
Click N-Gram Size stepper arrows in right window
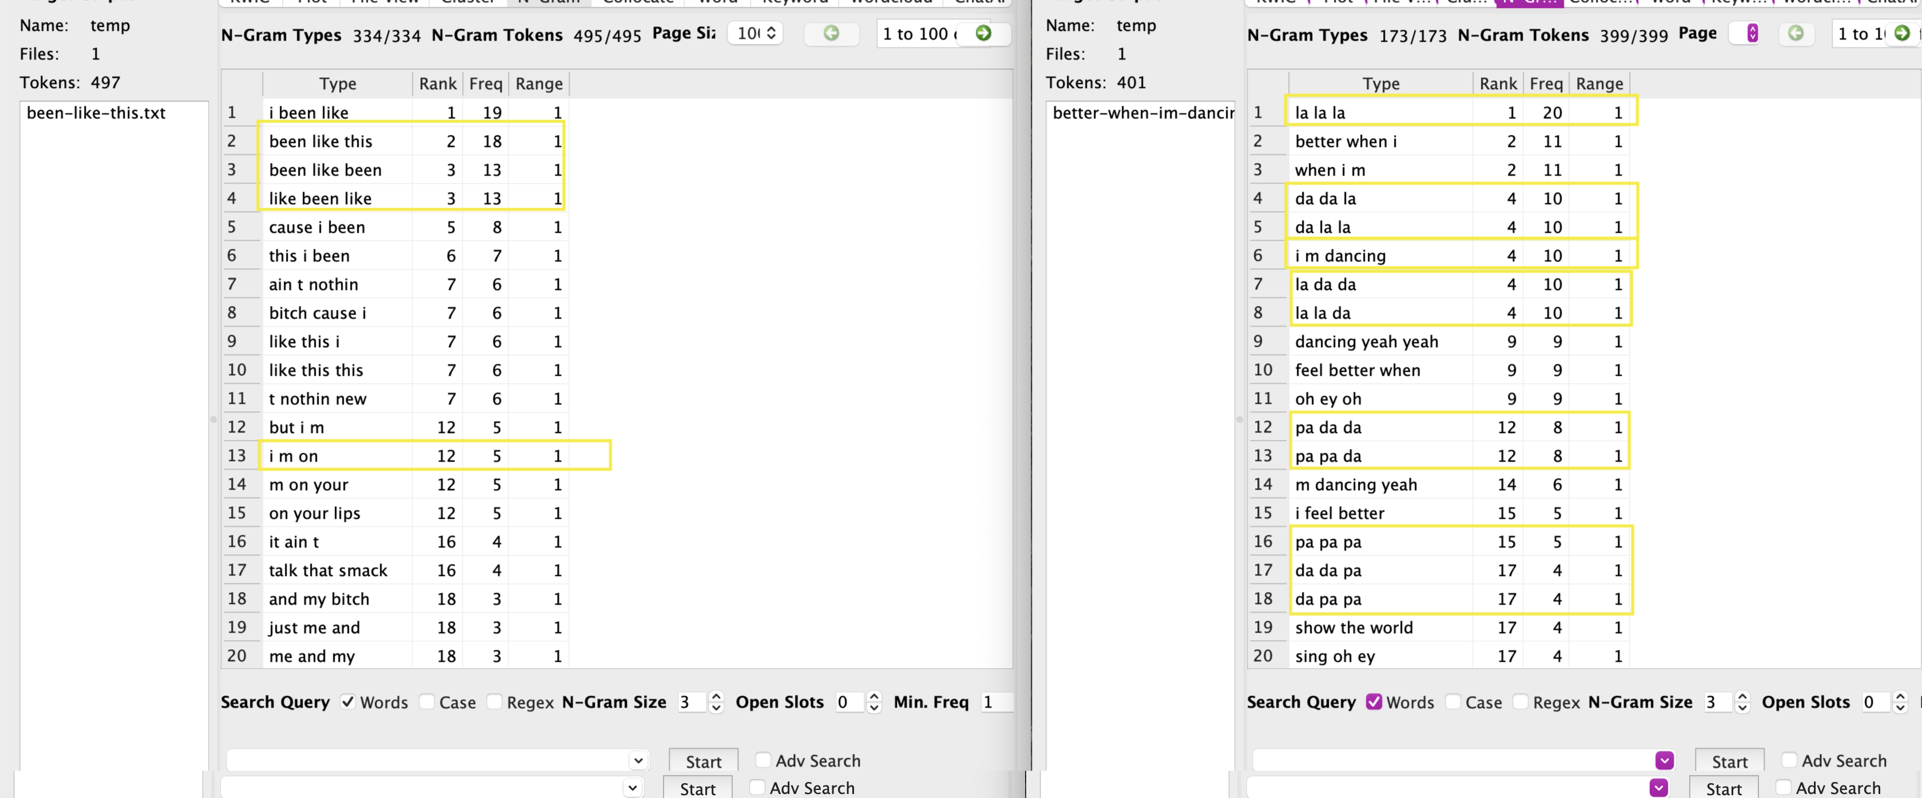coord(1742,702)
